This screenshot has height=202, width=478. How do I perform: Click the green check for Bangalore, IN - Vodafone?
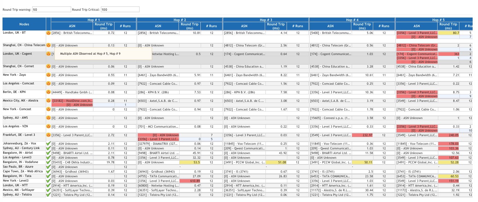pos(48,162)
